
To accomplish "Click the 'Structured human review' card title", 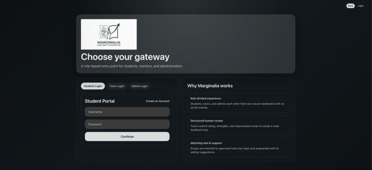I will [207, 121].
